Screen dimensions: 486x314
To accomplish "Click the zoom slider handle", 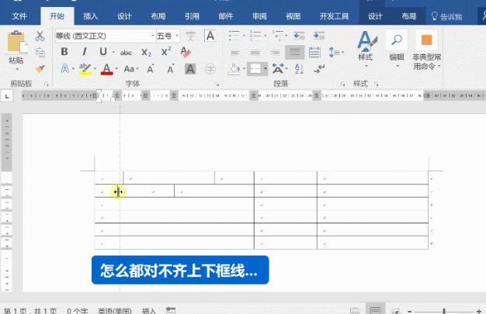I will coord(444,311).
